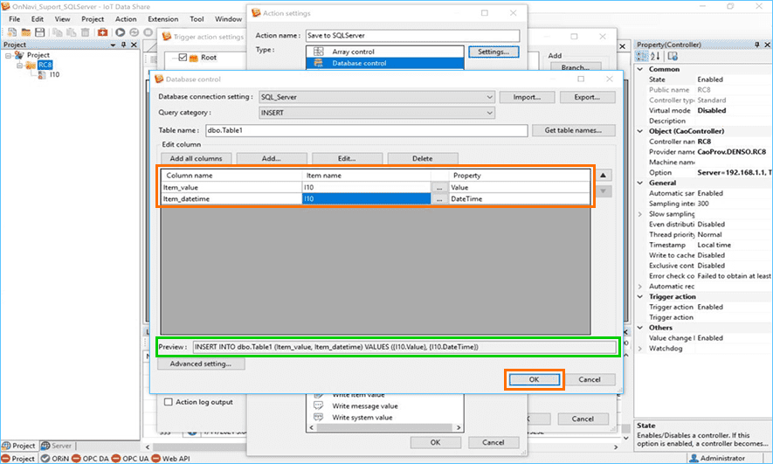773x464 pixels.
Task: Click the red first-aid kit toolbar icon
Action: [102, 32]
